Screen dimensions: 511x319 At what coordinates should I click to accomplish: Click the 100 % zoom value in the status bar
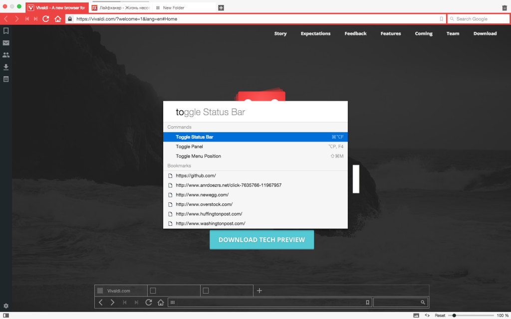(x=503, y=316)
